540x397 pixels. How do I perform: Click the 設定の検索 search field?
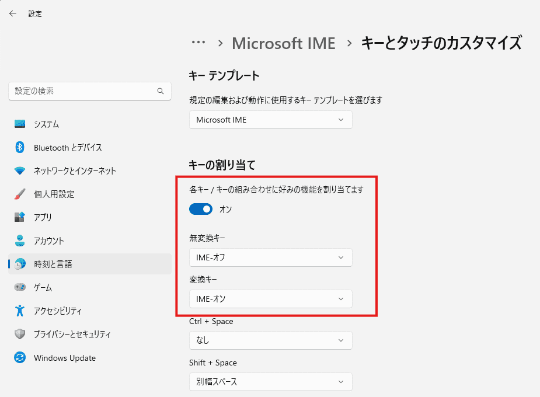coord(90,91)
